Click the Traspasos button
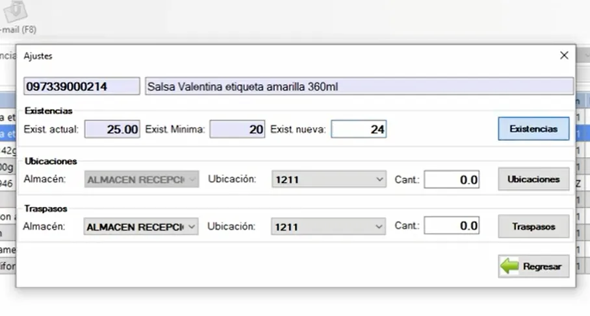Viewport: 590px width, 316px height. (533, 226)
